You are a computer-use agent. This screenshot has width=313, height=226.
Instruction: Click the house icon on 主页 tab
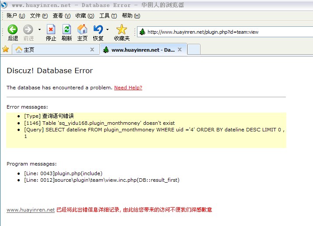pyautogui.click(x=19, y=49)
